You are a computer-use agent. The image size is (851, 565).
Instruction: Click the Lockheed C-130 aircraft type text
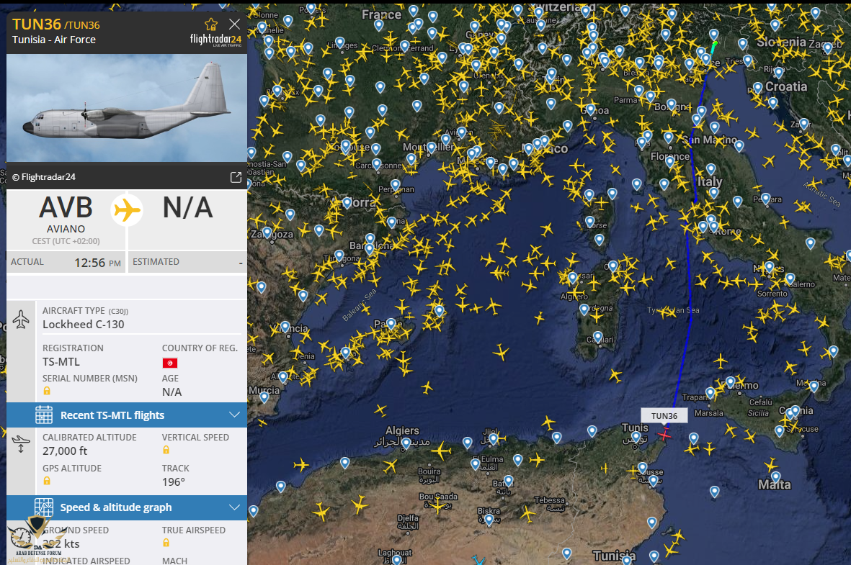click(x=84, y=325)
